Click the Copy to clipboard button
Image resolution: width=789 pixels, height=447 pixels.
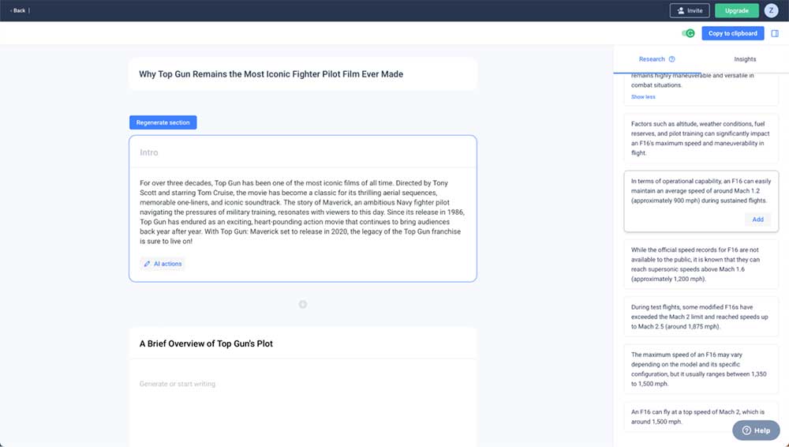(733, 33)
